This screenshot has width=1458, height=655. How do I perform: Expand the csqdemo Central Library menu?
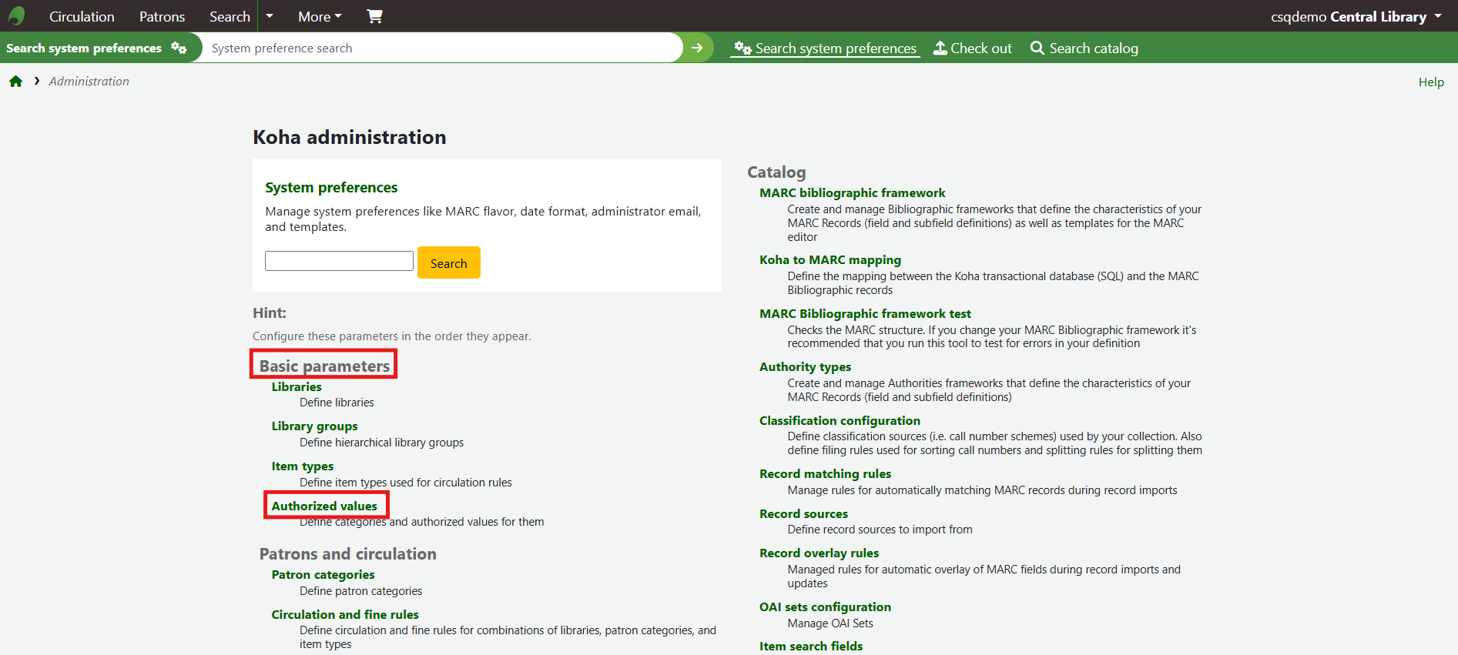[x=1356, y=16]
